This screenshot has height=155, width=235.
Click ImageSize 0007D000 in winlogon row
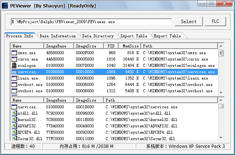tap(85, 65)
